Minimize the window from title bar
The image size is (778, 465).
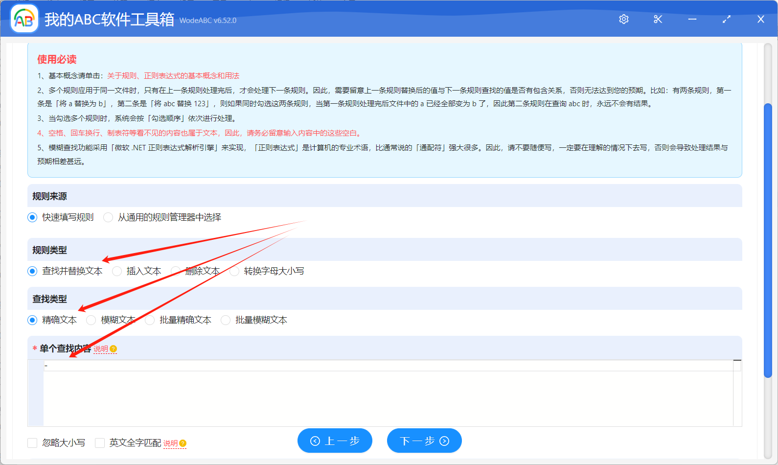coord(692,19)
